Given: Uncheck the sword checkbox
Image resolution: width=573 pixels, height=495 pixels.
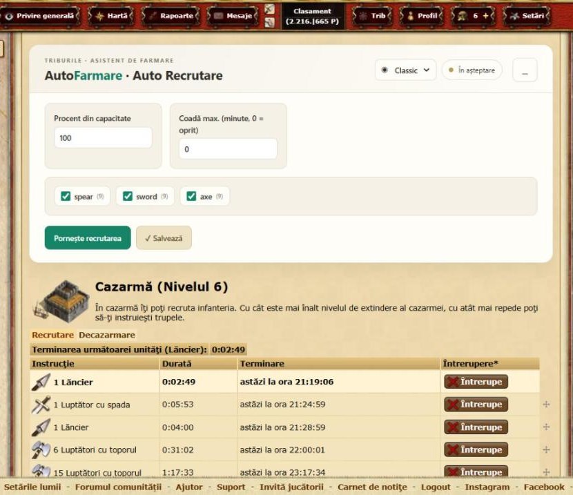Looking at the screenshot, I should tap(128, 196).
